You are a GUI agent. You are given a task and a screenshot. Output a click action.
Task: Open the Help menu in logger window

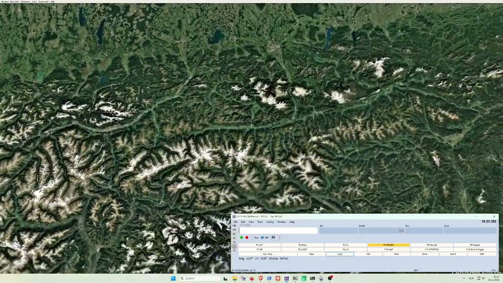[x=292, y=222]
